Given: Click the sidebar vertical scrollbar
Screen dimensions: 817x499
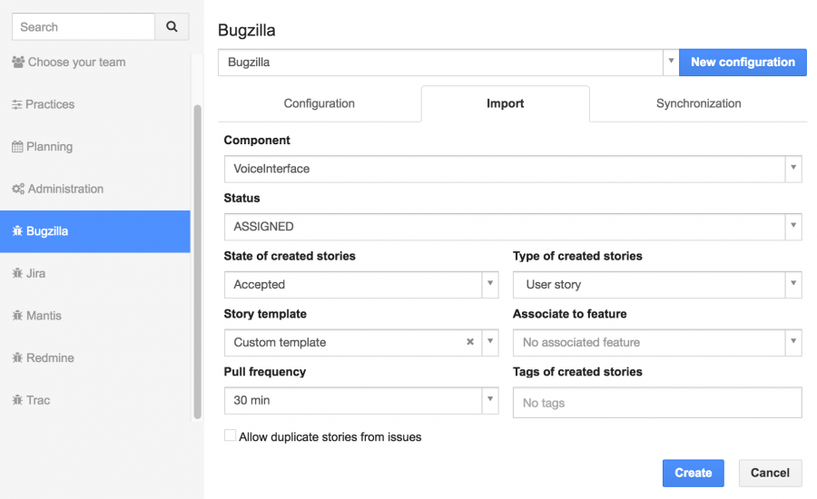Looking at the screenshot, I should pyautogui.click(x=198, y=260).
